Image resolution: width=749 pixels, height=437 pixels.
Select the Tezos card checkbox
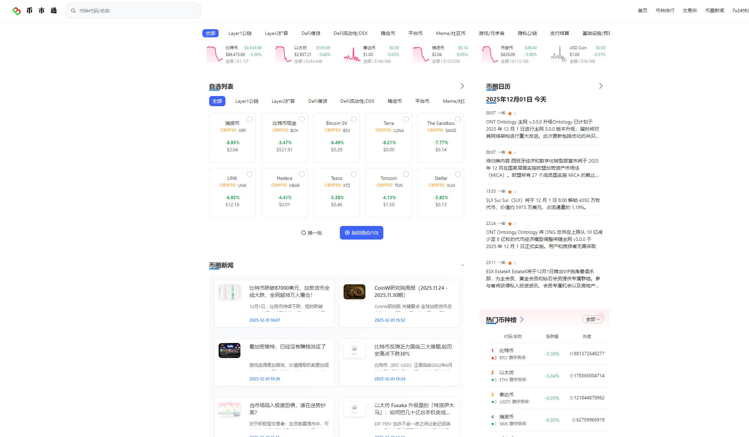[354, 174]
